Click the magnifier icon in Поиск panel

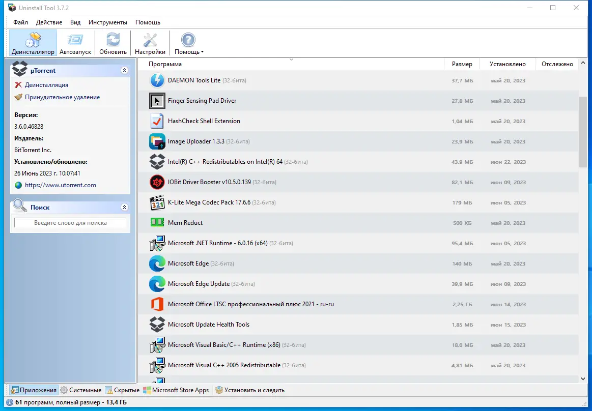click(19, 205)
